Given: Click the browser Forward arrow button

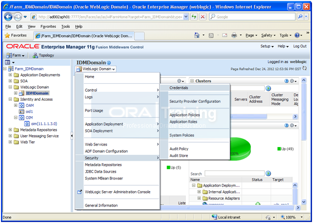Looking at the screenshot, I should pyautogui.click(x=17, y=17).
